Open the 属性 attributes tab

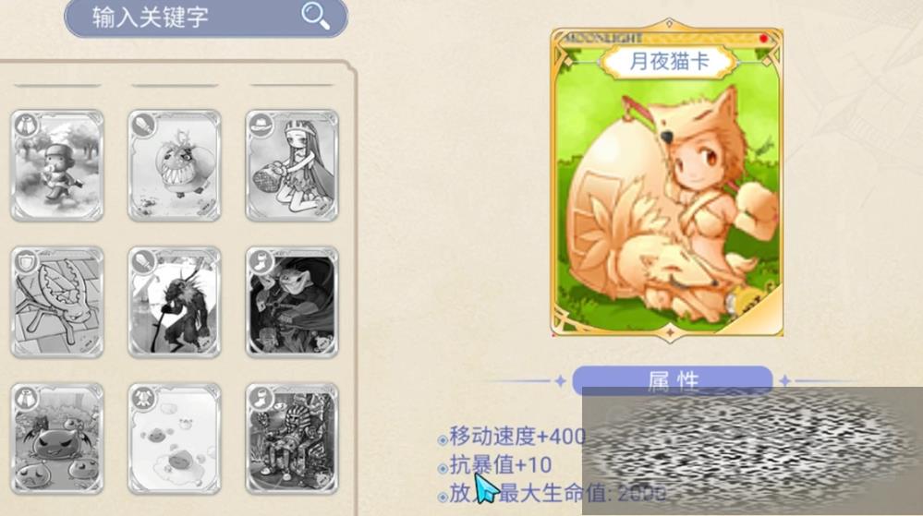673,380
